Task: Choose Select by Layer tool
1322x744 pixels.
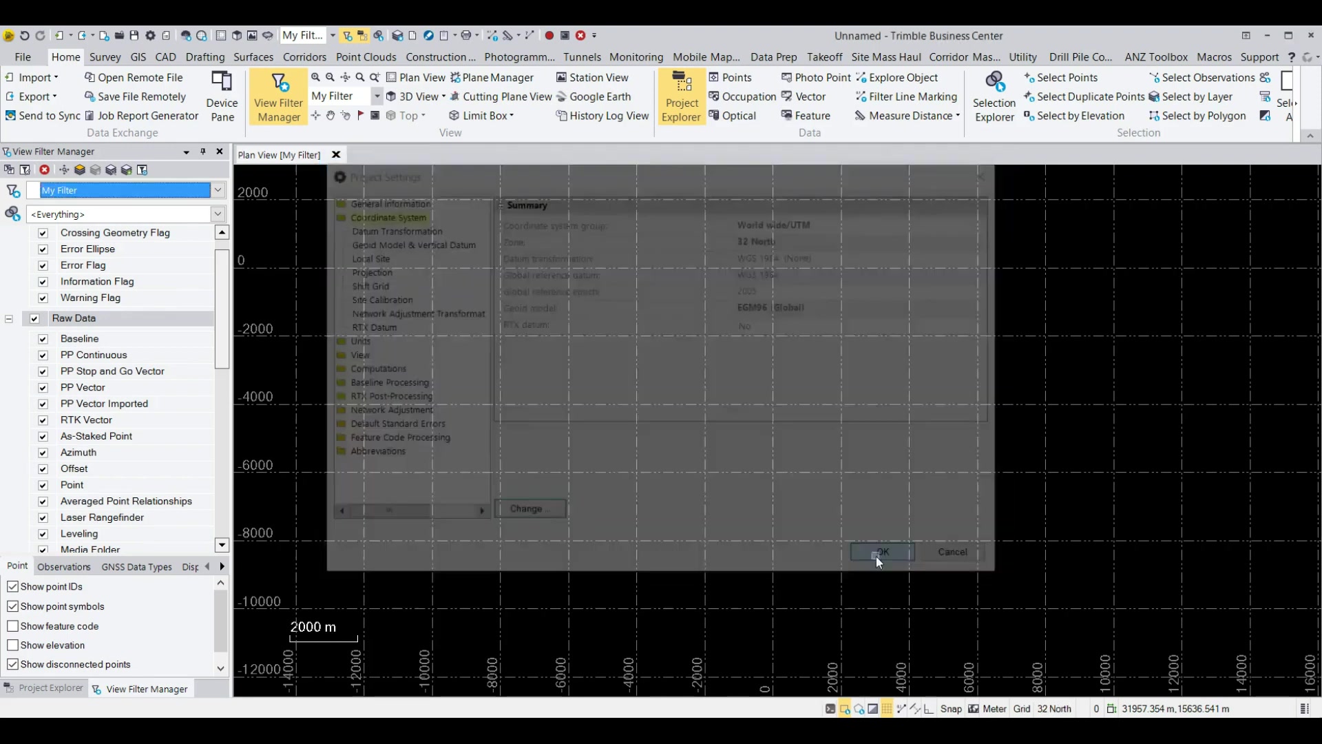Action: click(x=1190, y=97)
